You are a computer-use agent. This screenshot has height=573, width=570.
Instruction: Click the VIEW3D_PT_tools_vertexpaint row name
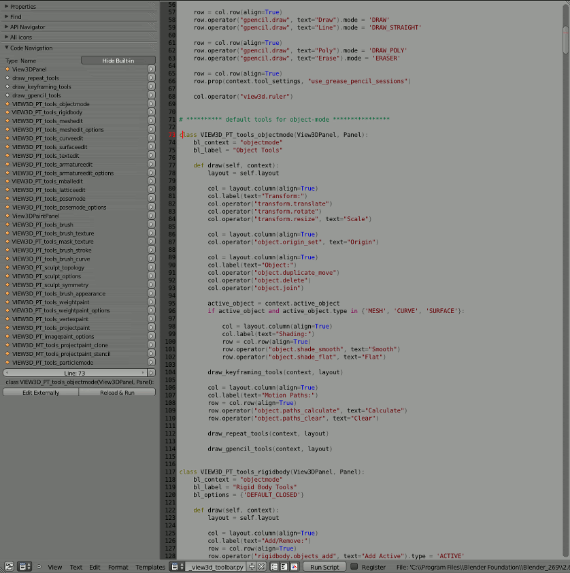[x=50, y=319]
